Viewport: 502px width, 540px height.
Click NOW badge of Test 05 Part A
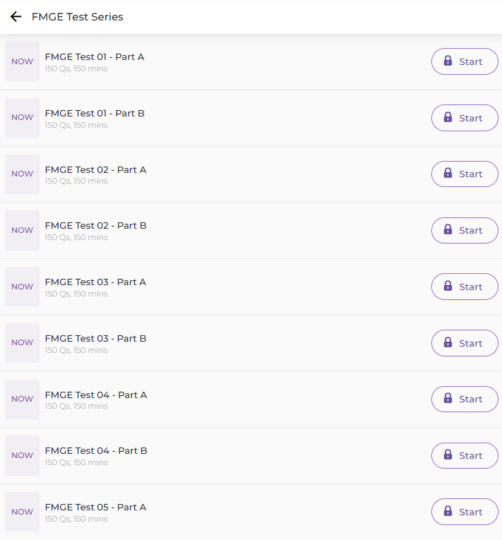[x=22, y=512]
